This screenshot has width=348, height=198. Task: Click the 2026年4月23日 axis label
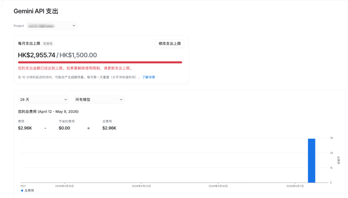pos(141,186)
